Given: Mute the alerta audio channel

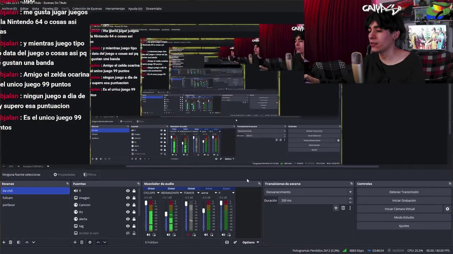Looking at the screenshot, I should point(206,235).
